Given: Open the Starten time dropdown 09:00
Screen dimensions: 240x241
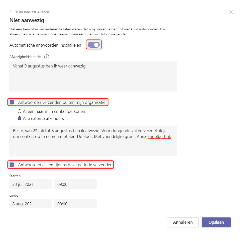Looking at the screenshot, I should [76, 184].
